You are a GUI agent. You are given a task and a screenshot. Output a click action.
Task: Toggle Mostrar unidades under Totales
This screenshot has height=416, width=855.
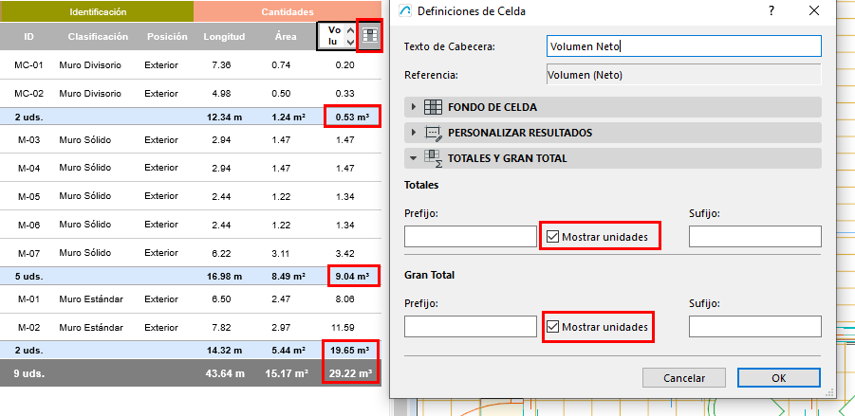coord(552,237)
